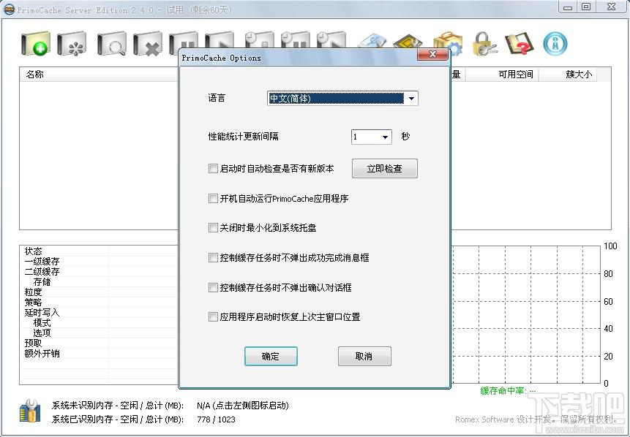
Task: Click the 额外开销 row in info panel
Action: (99, 354)
